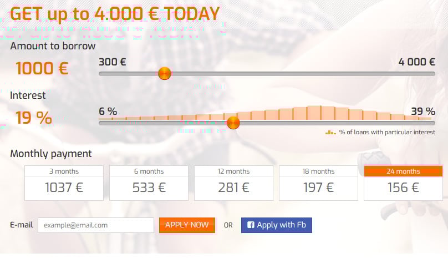448x258 pixels.
Task: Click the interest slider's orange knob
Action: click(x=233, y=123)
